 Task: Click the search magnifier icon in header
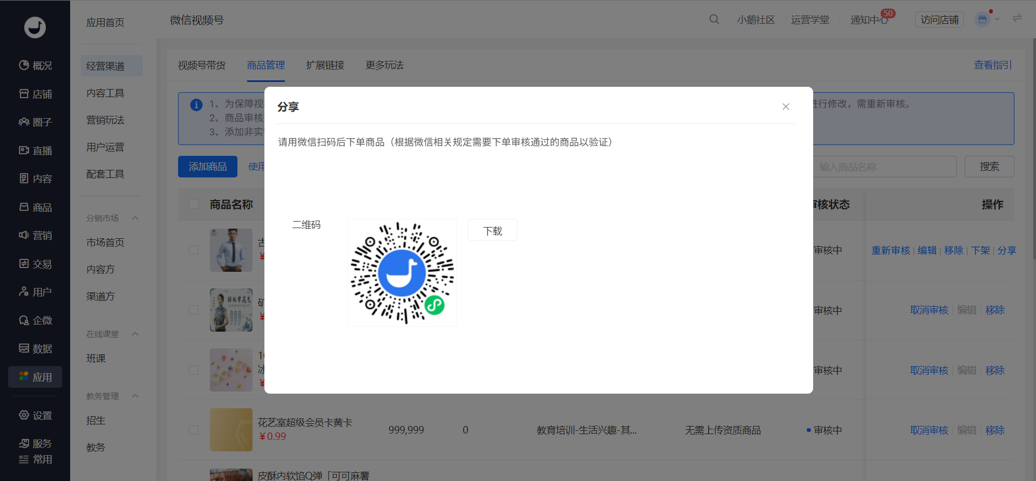tap(714, 19)
